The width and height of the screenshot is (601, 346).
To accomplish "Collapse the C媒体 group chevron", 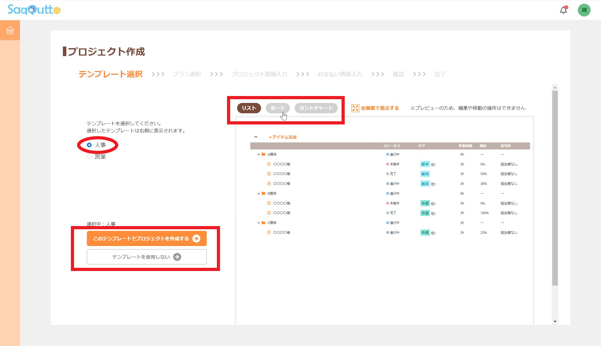I will coord(258,223).
